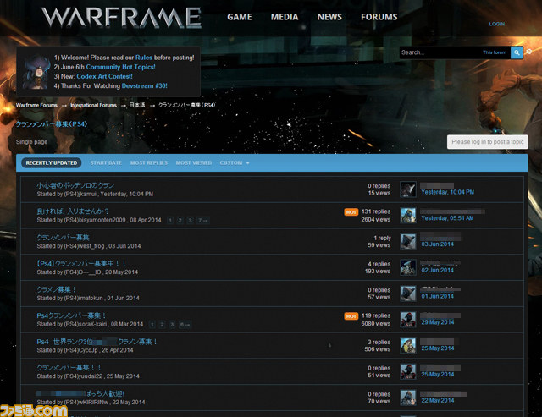Open last poster avatar beside 02 Jun 2014
This screenshot has height=417, width=542.
[408, 267]
